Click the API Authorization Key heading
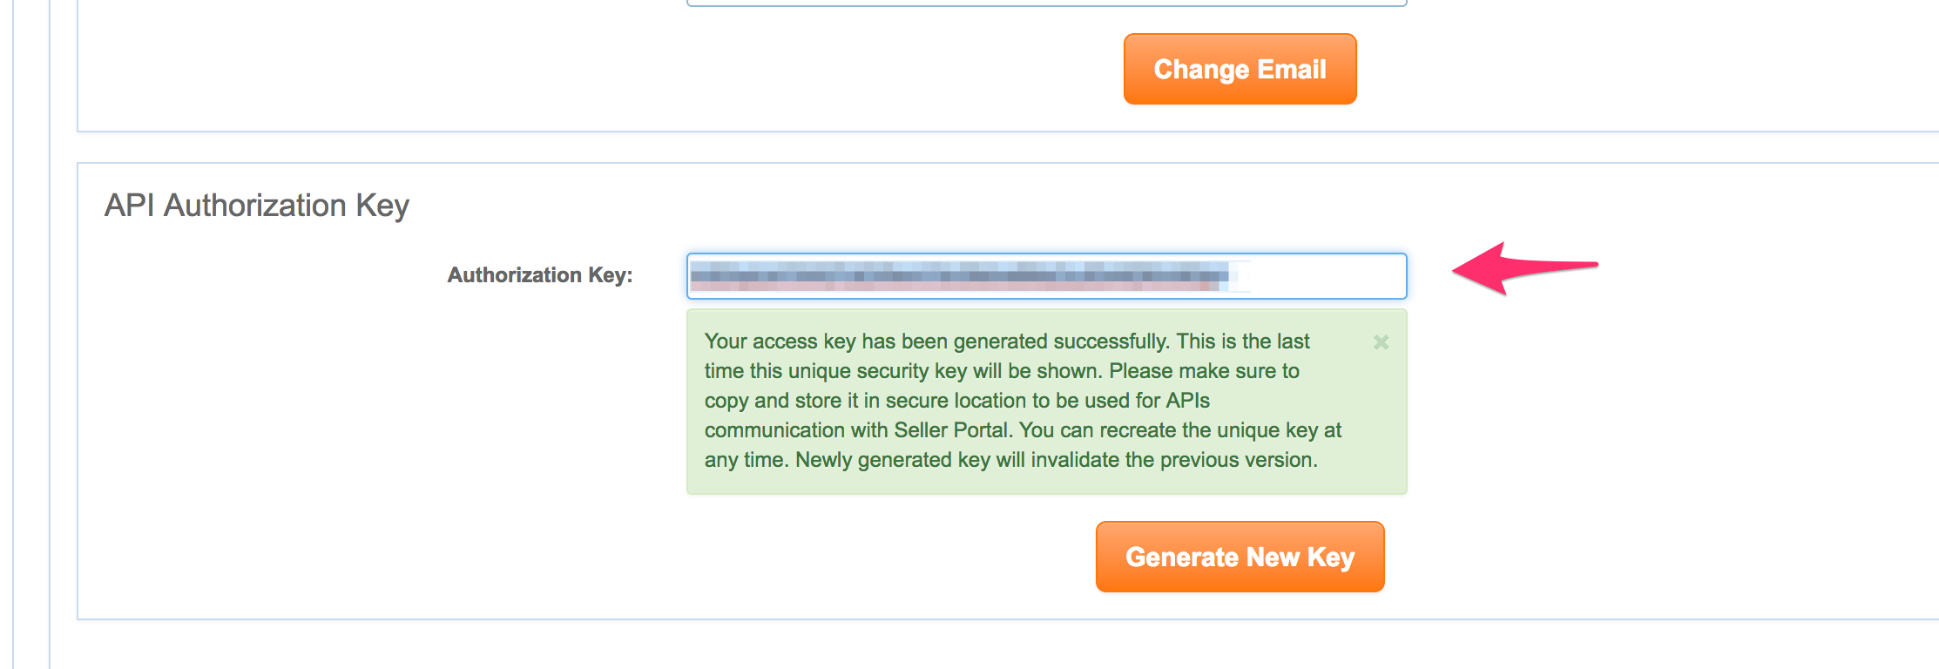Image resolution: width=1939 pixels, height=669 pixels. 257,206
